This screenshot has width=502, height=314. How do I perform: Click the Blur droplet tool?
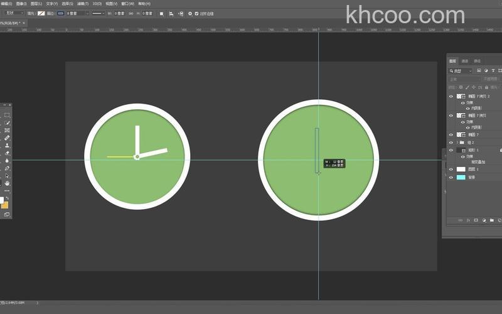pyautogui.click(x=7, y=161)
